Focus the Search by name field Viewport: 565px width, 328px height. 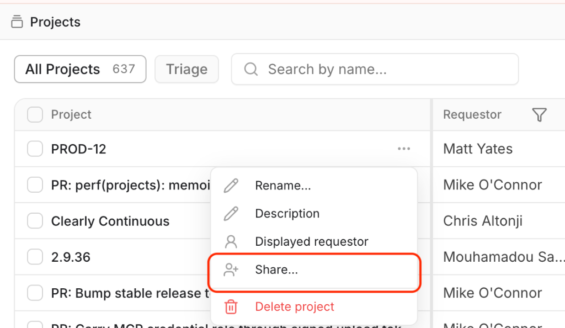click(x=375, y=69)
